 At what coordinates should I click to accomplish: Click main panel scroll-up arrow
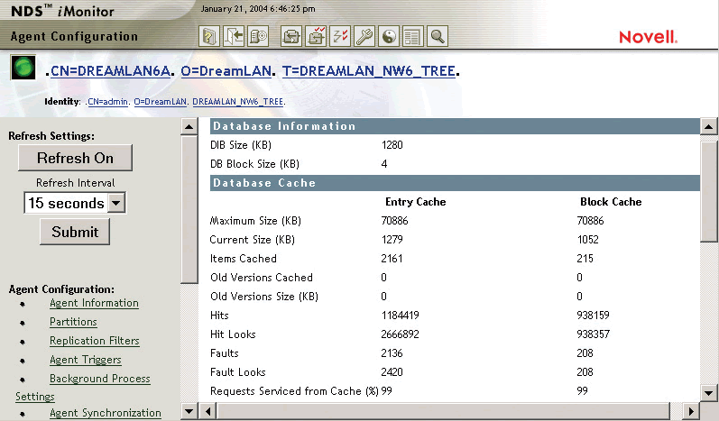(x=709, y=126)
